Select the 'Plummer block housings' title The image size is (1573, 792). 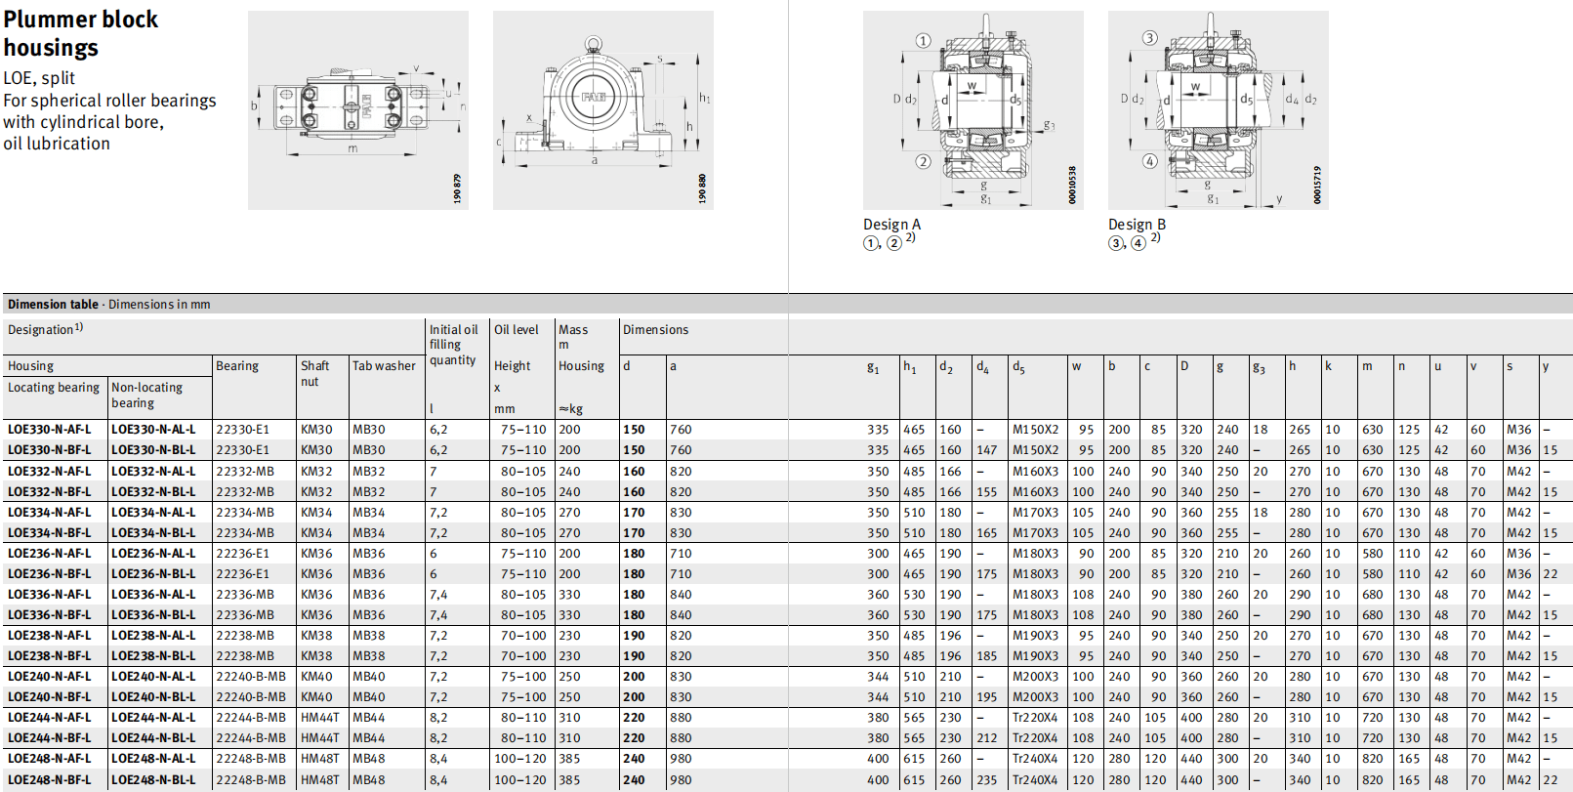click(x=80, y=33)
